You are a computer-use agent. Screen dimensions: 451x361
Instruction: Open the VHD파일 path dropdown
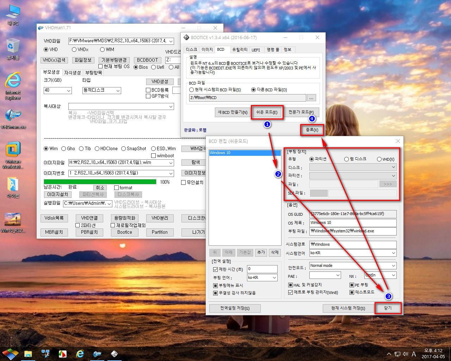[171, 41]
